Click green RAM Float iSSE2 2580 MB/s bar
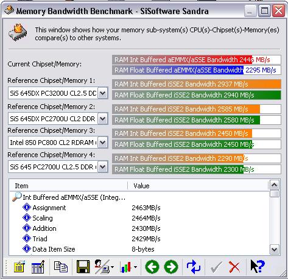The height and width of the screenshot is (279, 288). pos(197,120)
